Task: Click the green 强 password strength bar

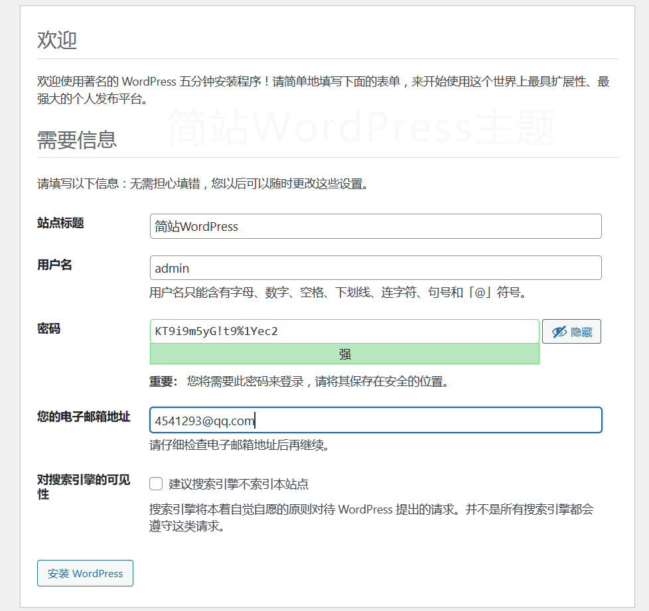Action: (x=344, y=354)
